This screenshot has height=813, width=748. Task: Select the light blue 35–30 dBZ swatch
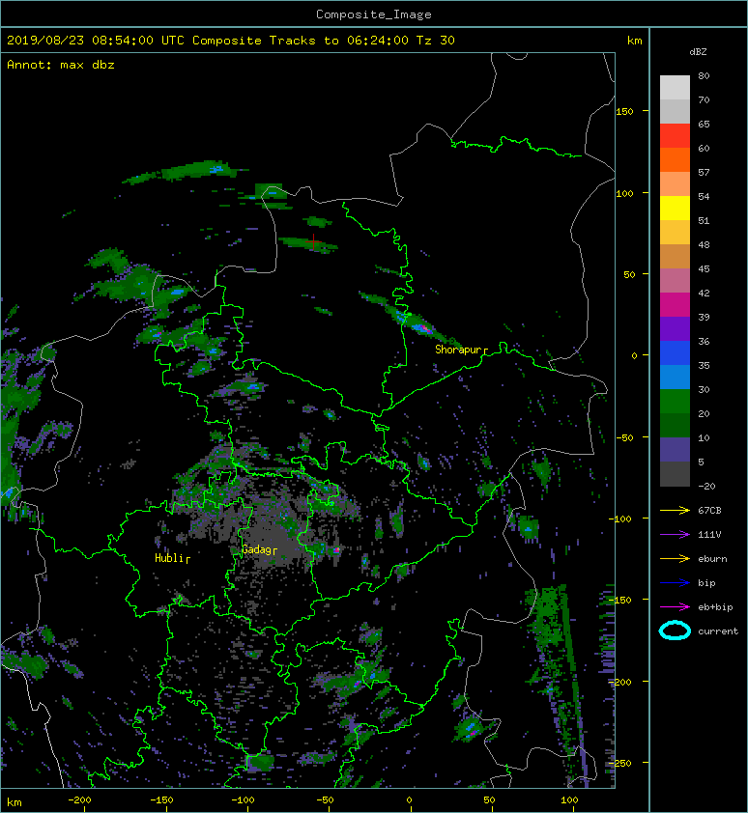[675, 377]
